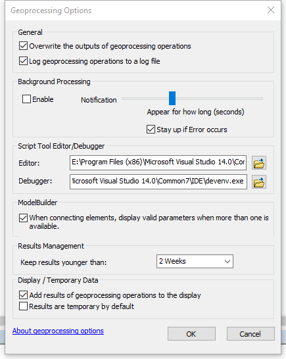Click the Notification slider handle
The width and height of the screenshot is (286, 359).
(x=172, y=98)
